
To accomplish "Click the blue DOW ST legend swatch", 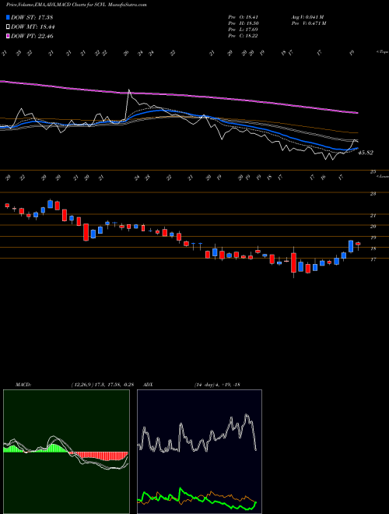I will [x=9, y=17].
